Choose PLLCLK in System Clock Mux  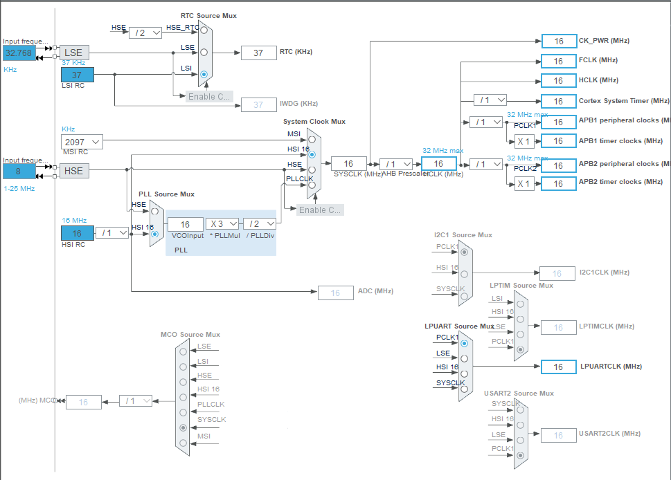[312, 185]
